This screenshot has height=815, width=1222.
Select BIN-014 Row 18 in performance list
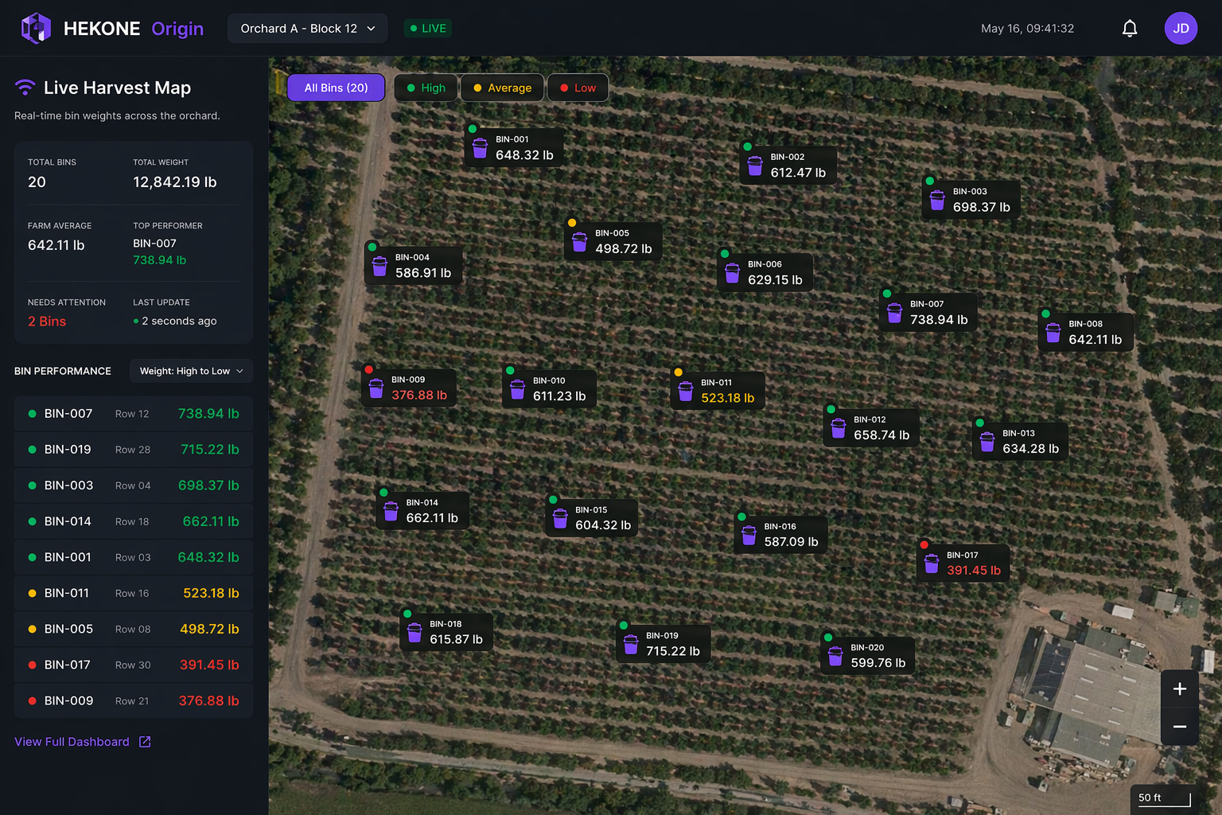coord(134,521)
